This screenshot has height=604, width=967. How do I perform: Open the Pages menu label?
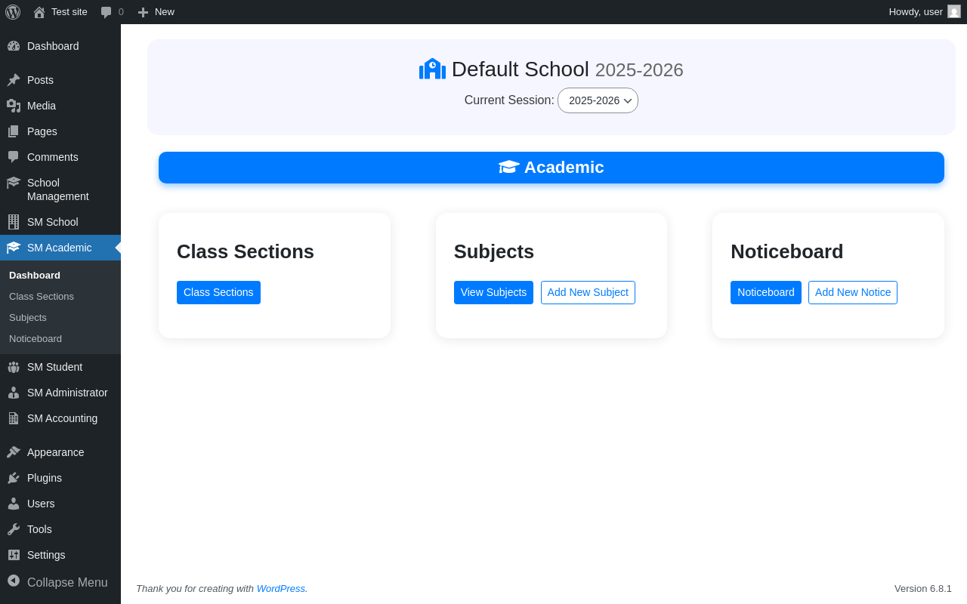coord(42,131)
